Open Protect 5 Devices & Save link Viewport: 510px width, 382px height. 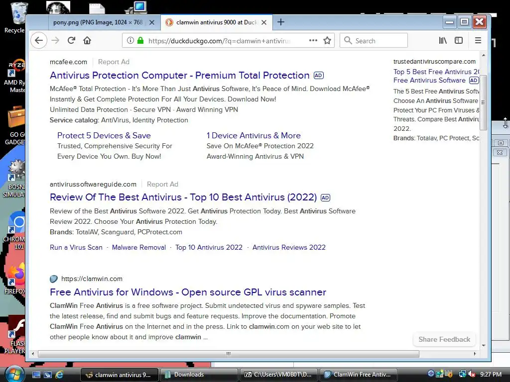(x=104, y=135)
